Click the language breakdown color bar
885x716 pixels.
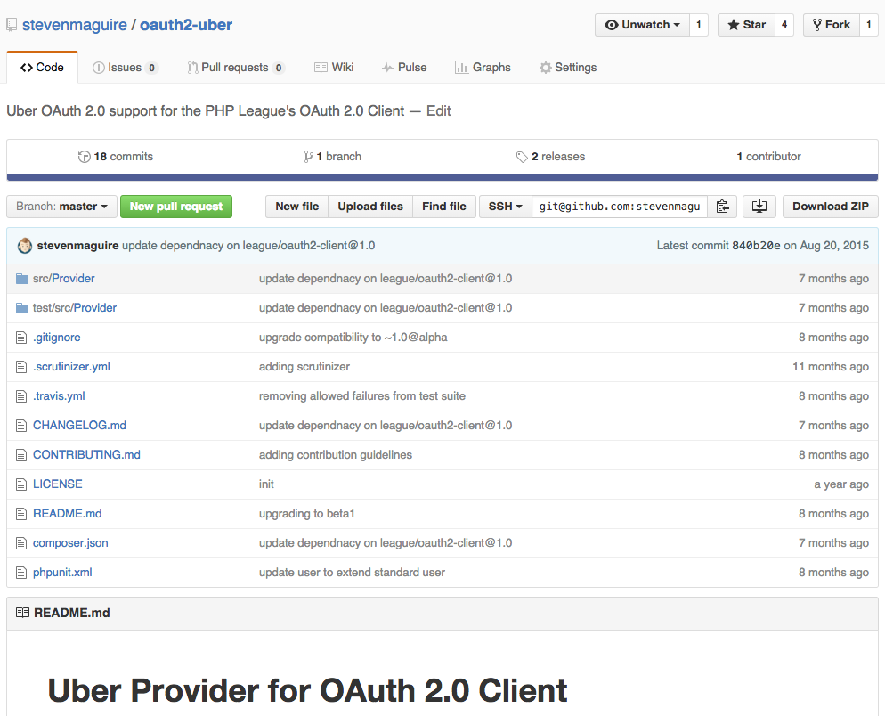point(442,177)
